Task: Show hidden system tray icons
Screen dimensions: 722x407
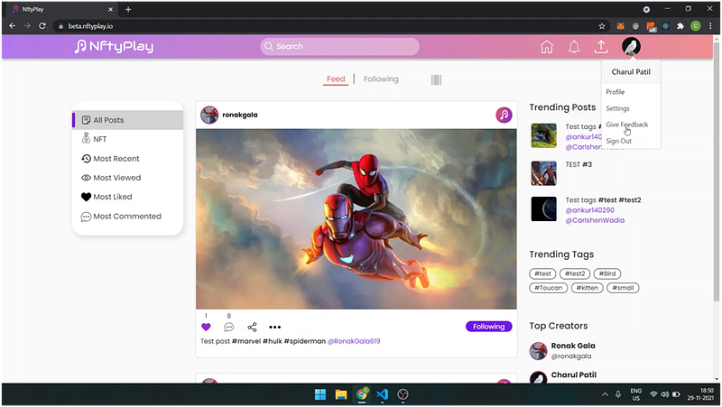Action: click(605, 394)
